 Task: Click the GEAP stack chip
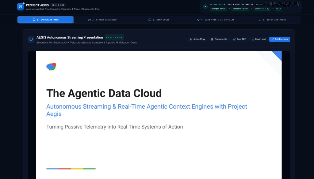tap(278, 9)
